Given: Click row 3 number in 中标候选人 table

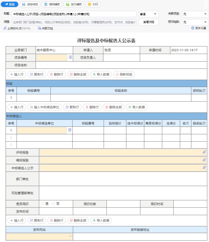Looking at the screenshot, I should 11,145.
